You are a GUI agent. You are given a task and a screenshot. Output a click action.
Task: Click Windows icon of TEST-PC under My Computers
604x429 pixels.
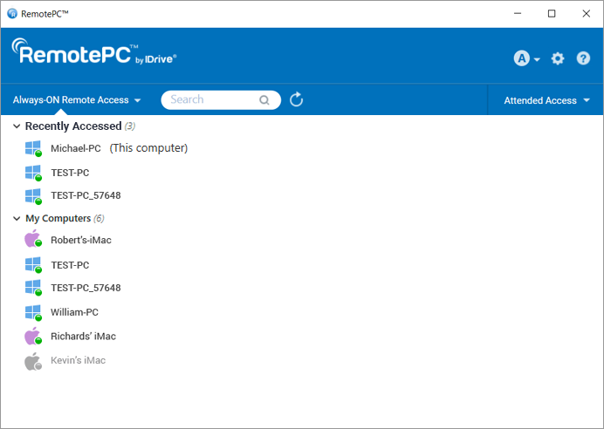(x=33, y=265)
